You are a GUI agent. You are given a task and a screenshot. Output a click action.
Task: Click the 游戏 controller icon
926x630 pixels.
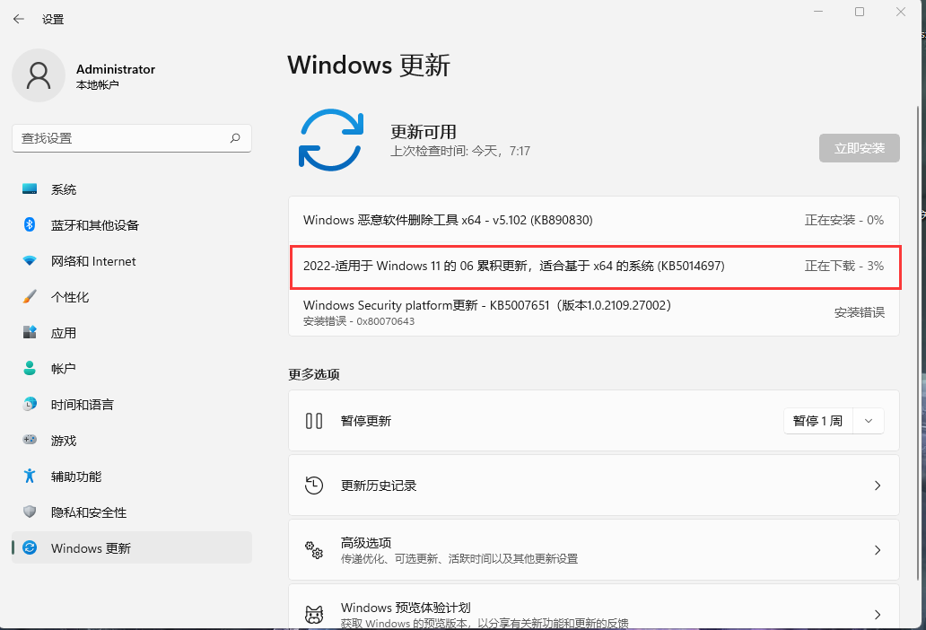tap(30, 440)
